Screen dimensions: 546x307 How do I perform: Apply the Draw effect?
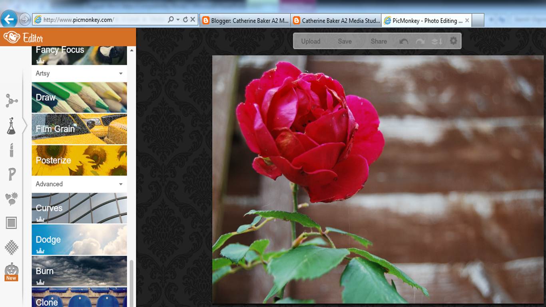coord(80,97)
